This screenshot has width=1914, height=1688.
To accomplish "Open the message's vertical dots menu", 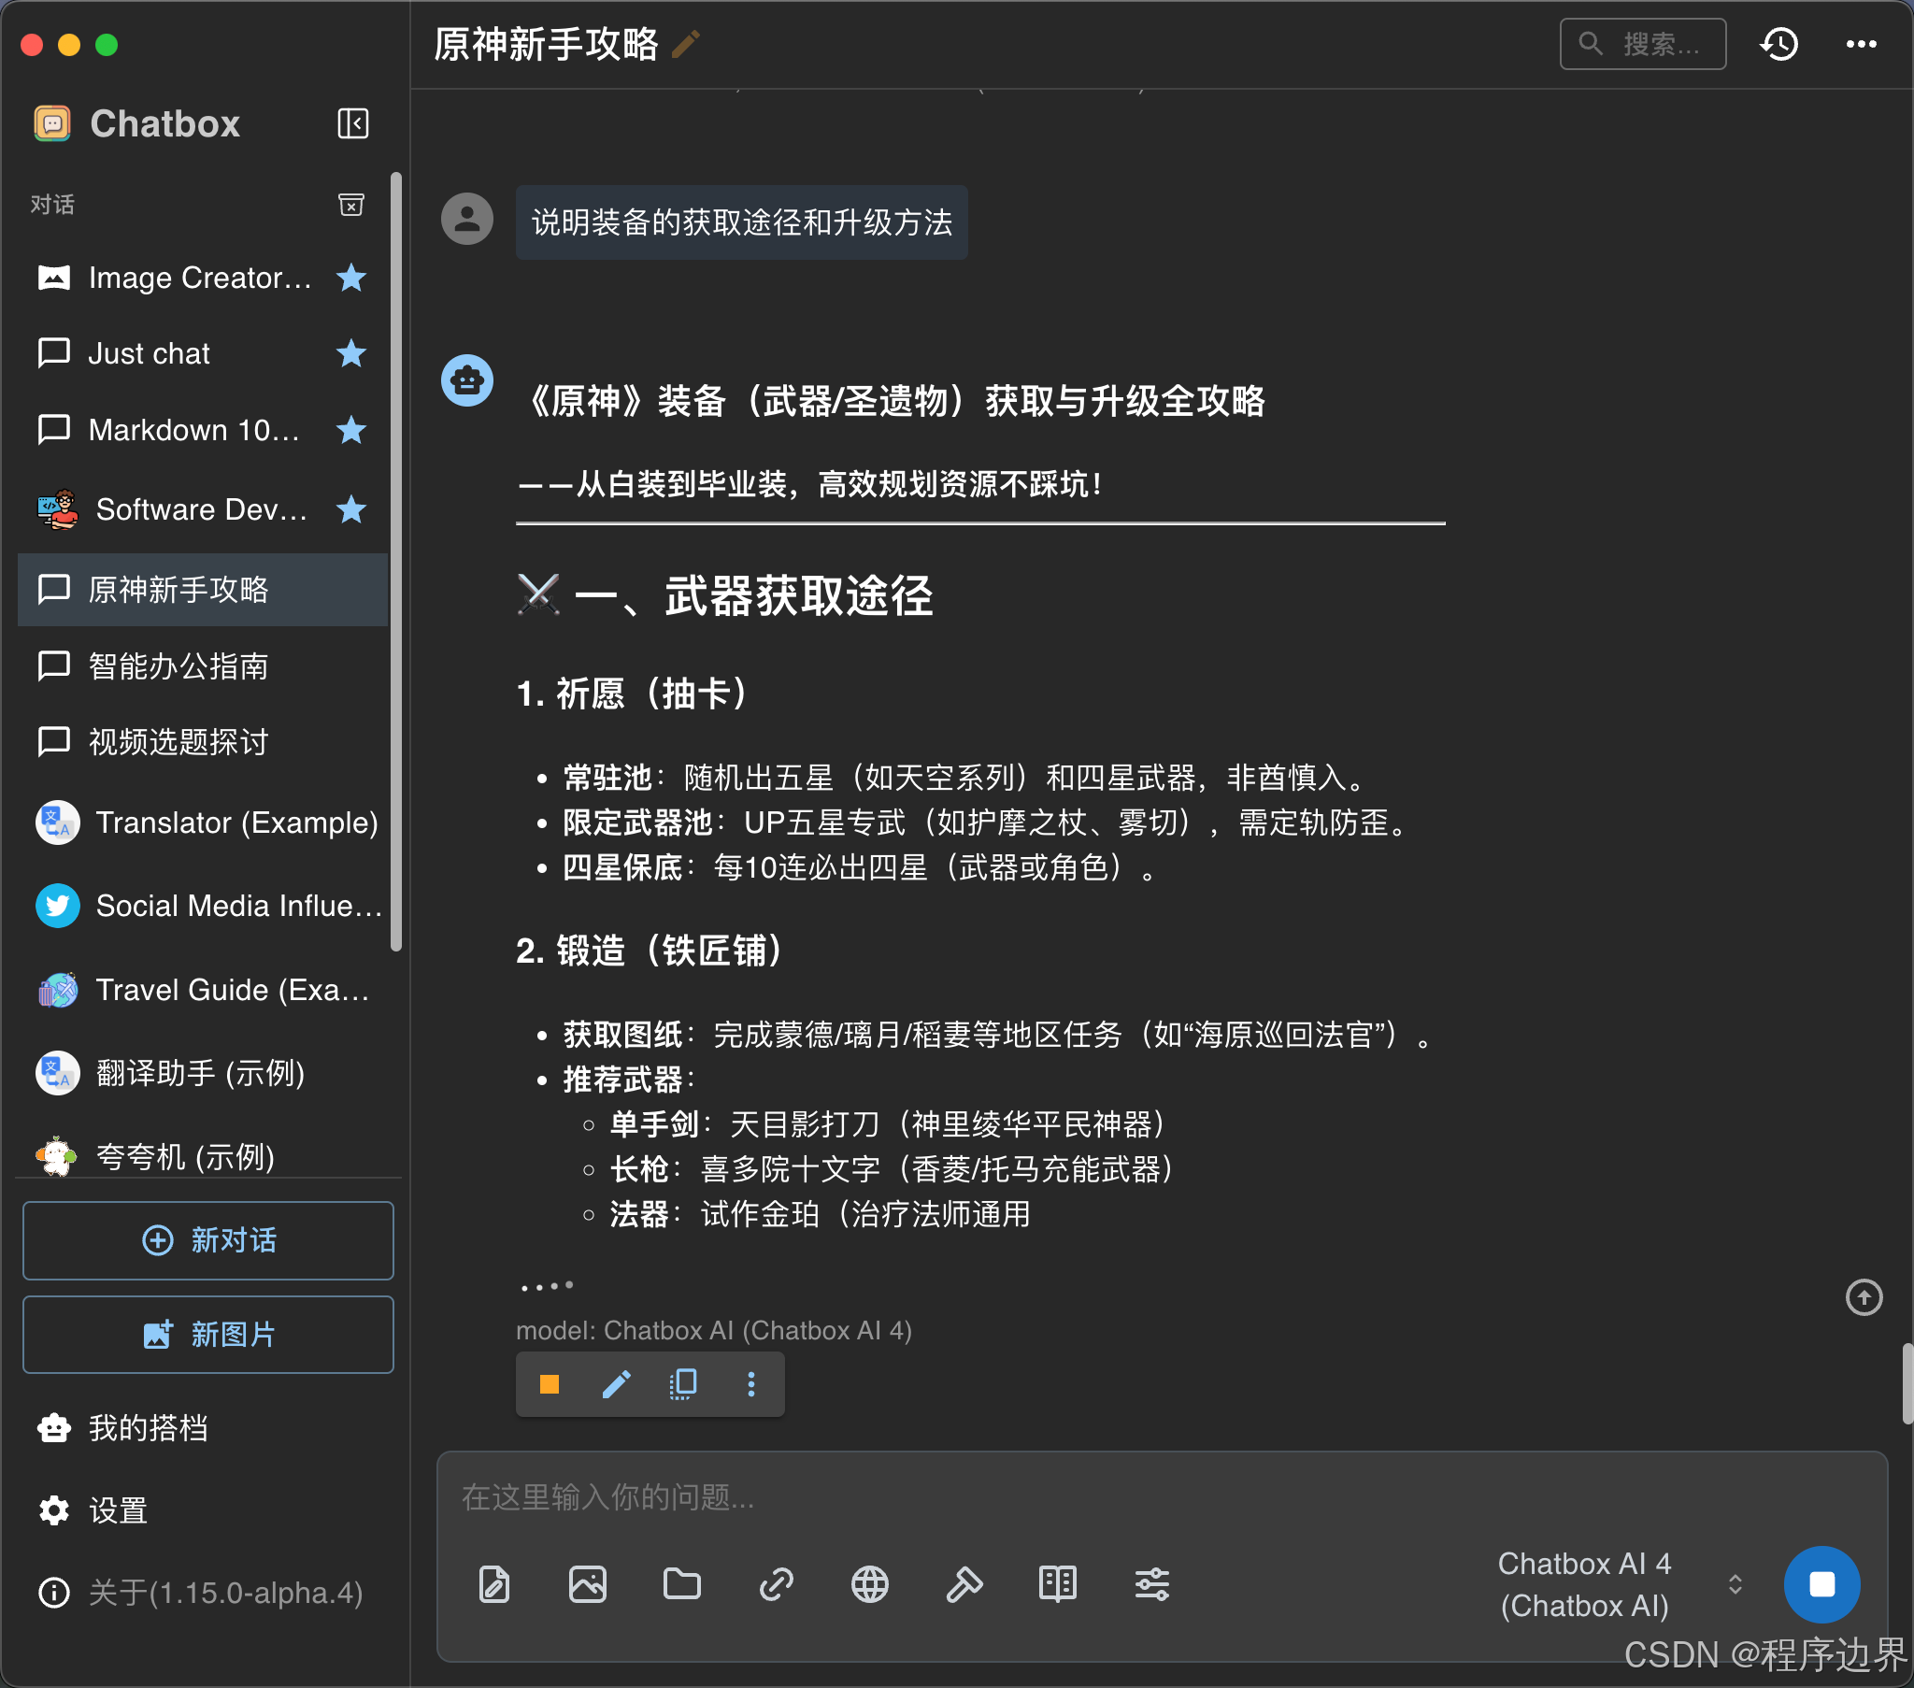I will coord(751,1384).
